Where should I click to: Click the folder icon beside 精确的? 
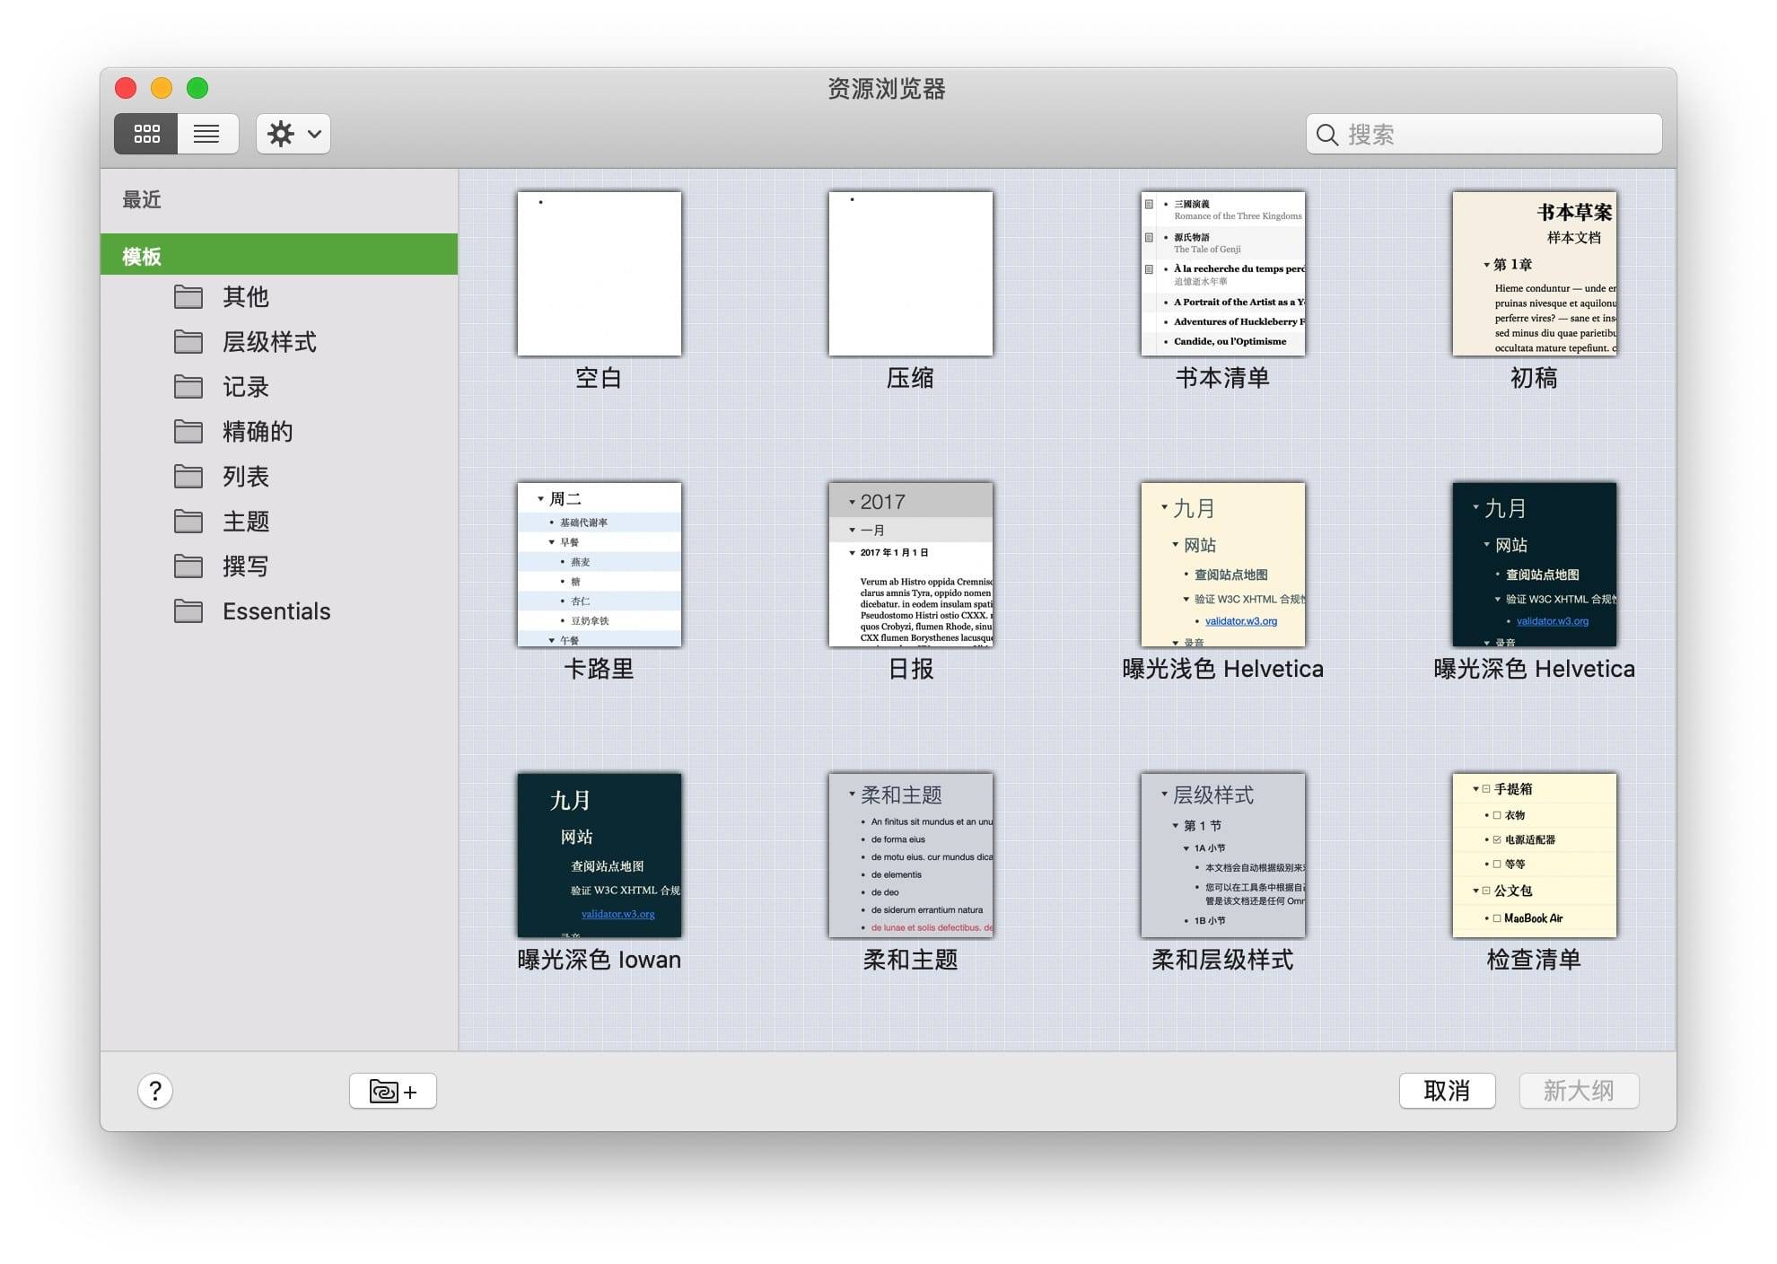[x=188, y=431]
